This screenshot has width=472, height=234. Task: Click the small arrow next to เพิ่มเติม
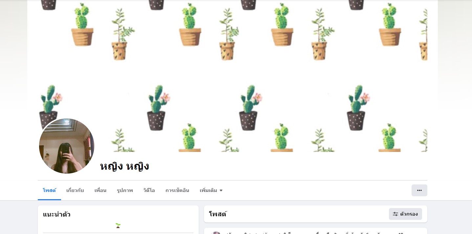pyautogui.click(x=221, y=191)
